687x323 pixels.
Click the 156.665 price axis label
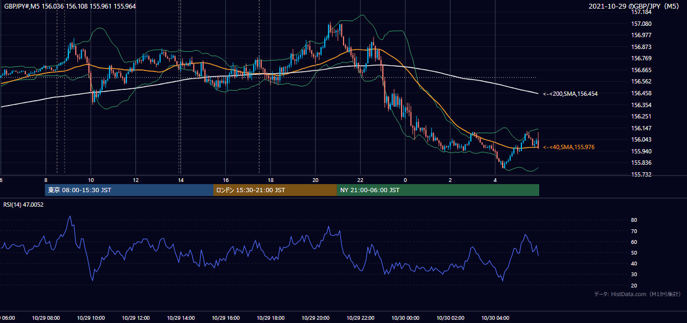(641, 70)
